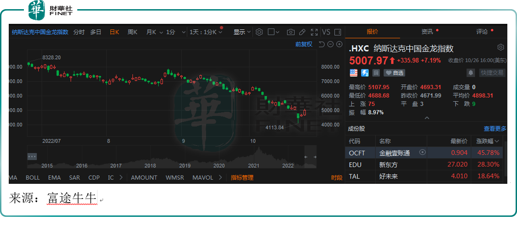This screenshot has width=517, height=226.
Task: Click the blue lightning Level 2 icon
Action: [365, 72]
